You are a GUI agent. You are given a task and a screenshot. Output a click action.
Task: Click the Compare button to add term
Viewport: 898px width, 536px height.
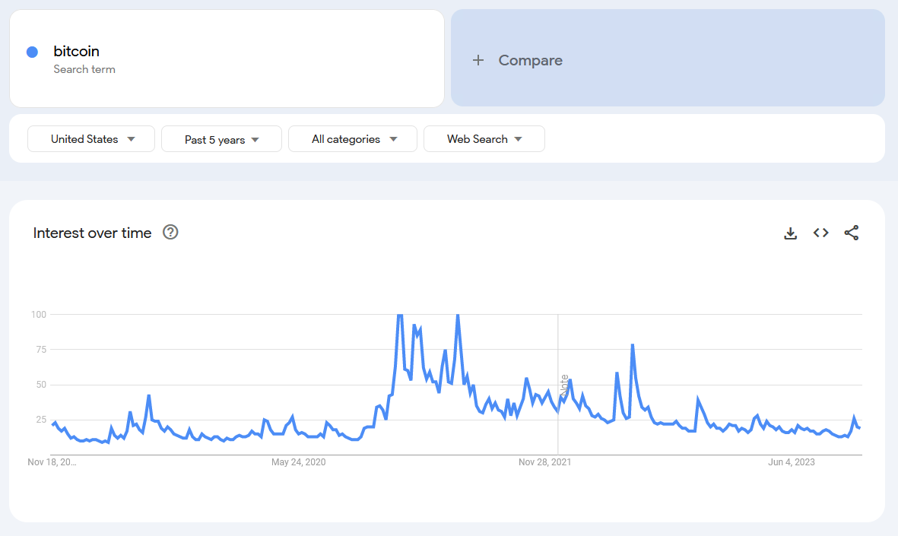click(668, 58)
